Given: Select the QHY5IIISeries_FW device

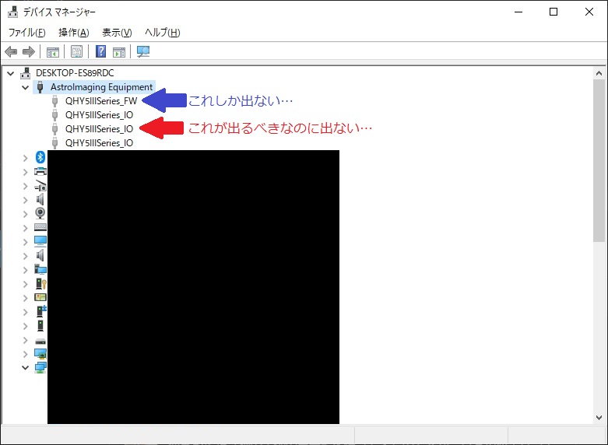Looking at the screenshot, I should click(x=101, y=101).
